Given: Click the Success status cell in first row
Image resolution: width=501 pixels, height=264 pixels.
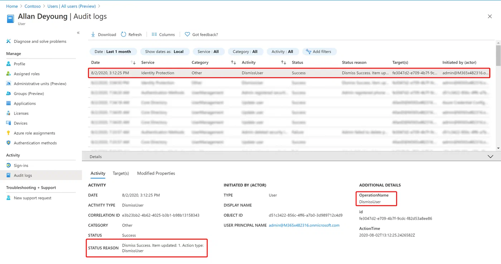Looking at the screenshot, I should 299,73.
